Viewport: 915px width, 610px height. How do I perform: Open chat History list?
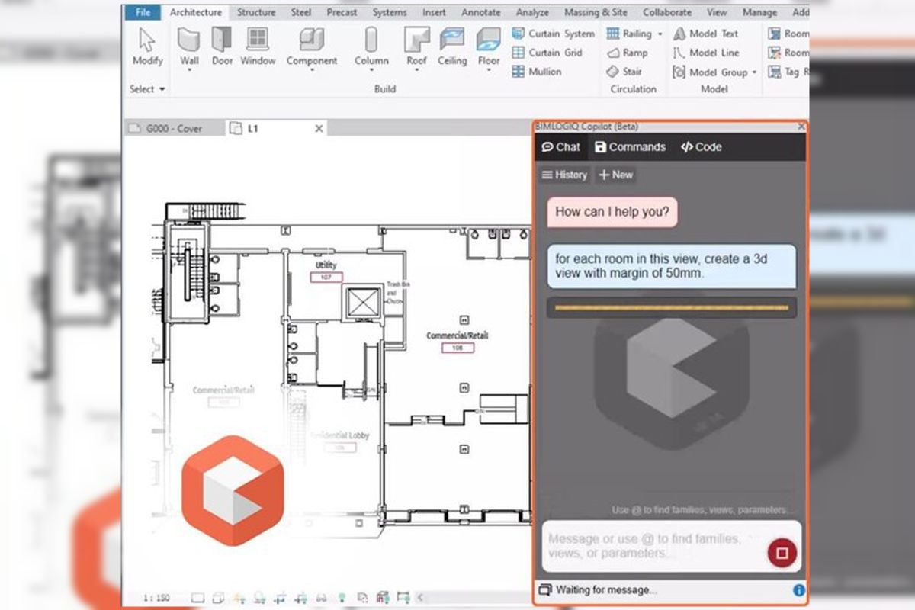pyautogui.click(x=563, y=175)
